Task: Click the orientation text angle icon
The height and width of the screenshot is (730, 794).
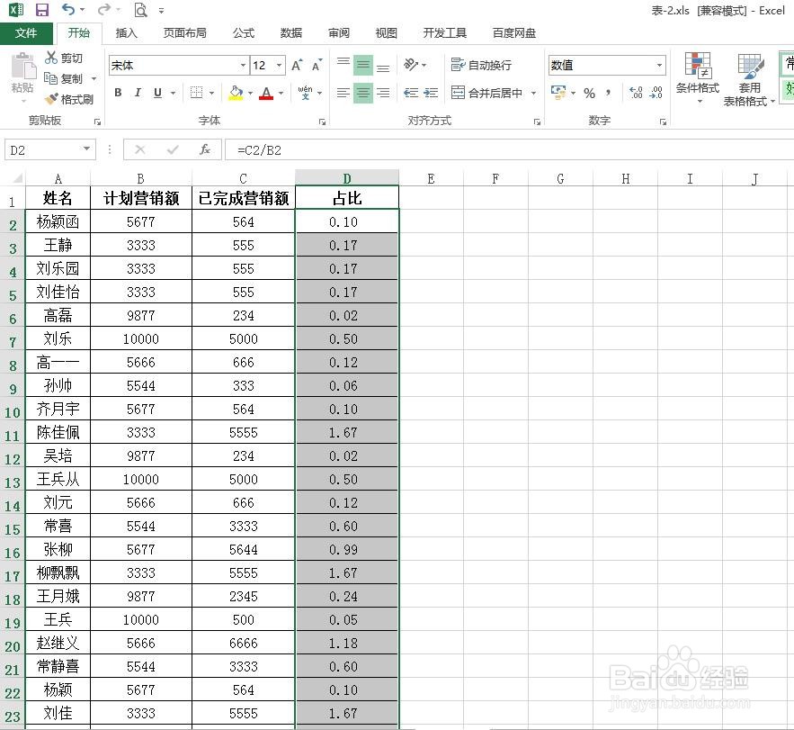Action: tap(411, 65)
